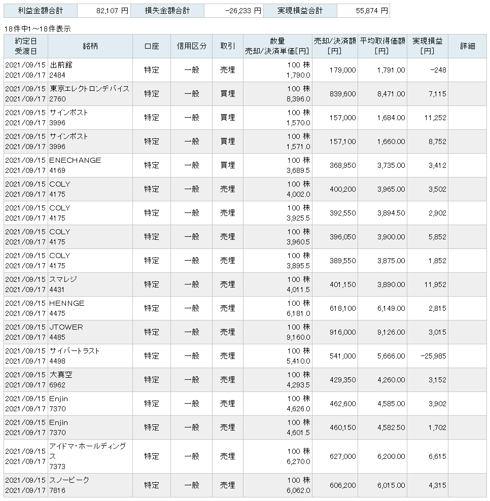Screen dimensions: 490x501
Task: Click the -25,985 realized loss value
Action: (x=433, y=356)
